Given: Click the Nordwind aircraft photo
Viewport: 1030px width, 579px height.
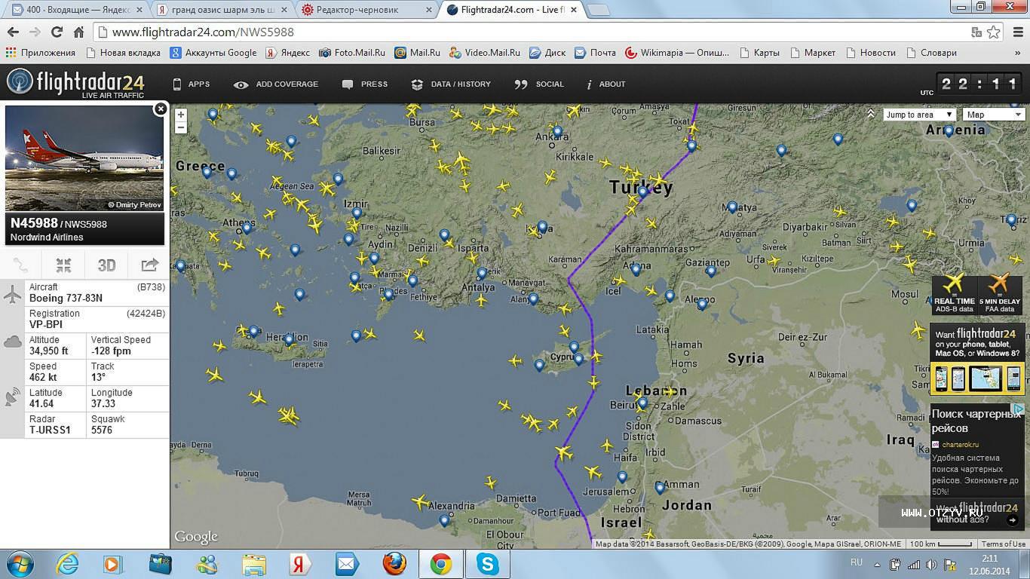Looking at the screenshot, I should [x=84, y=158].
